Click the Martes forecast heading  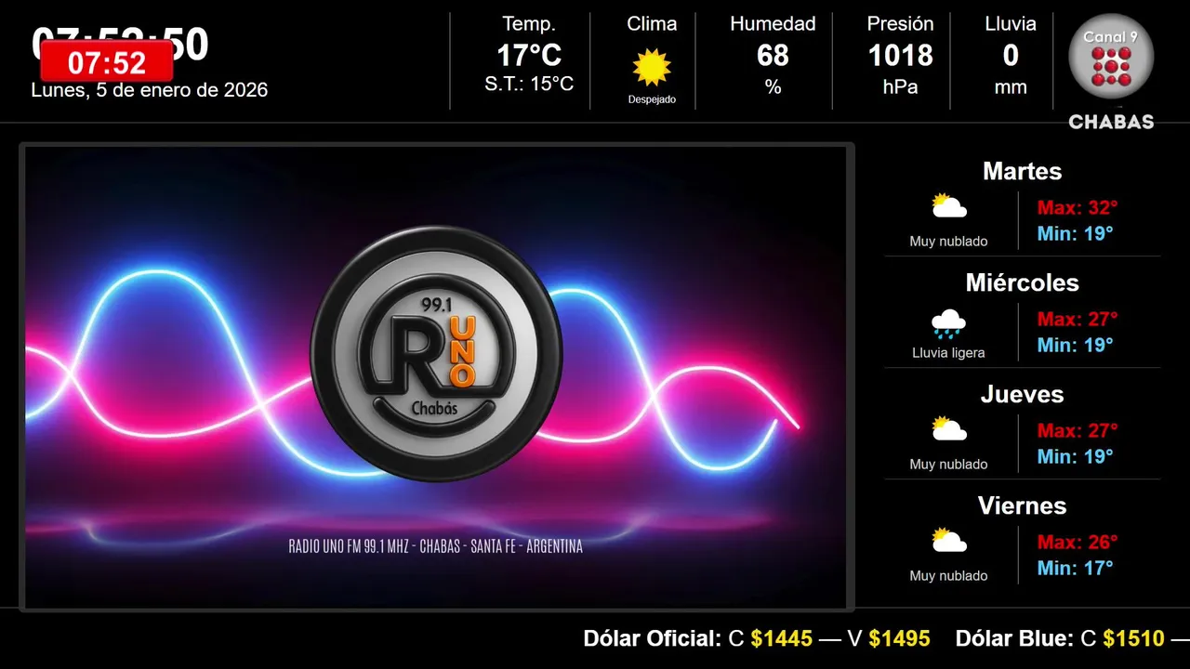[x=1022, y=171]
